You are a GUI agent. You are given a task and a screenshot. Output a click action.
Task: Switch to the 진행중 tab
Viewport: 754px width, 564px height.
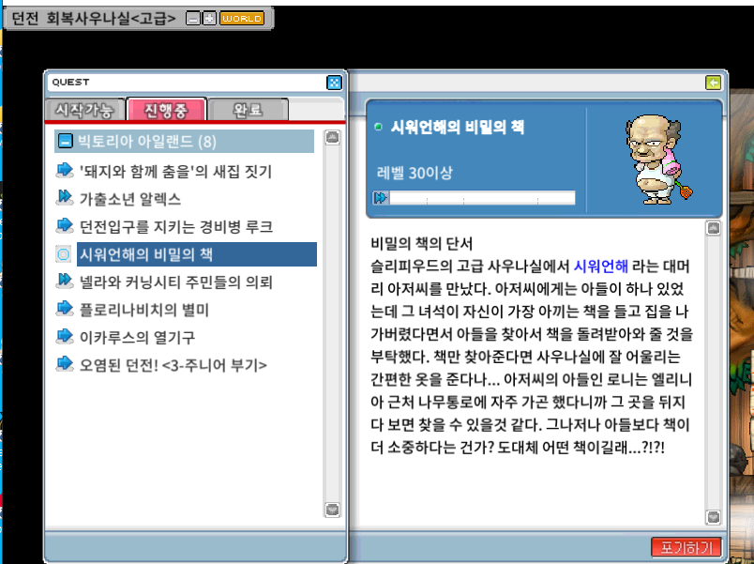[x=166, y=110]
